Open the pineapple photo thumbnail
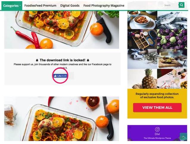 (142, 79)
